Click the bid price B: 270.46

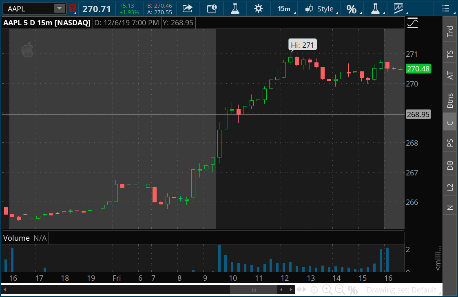[x=159, y=6]
